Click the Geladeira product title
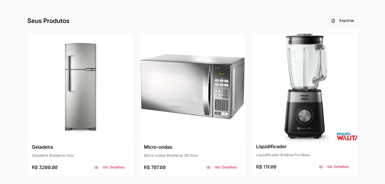This screenshot has width=385, height=184. [42, 147]
